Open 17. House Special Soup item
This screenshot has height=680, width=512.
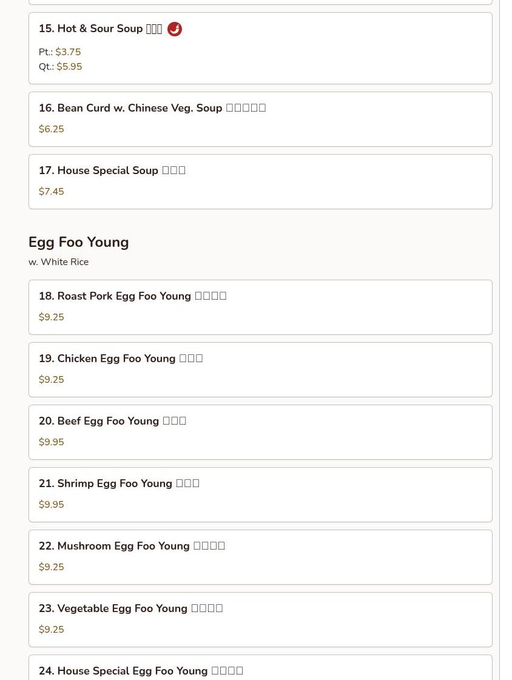pos(260,182)
